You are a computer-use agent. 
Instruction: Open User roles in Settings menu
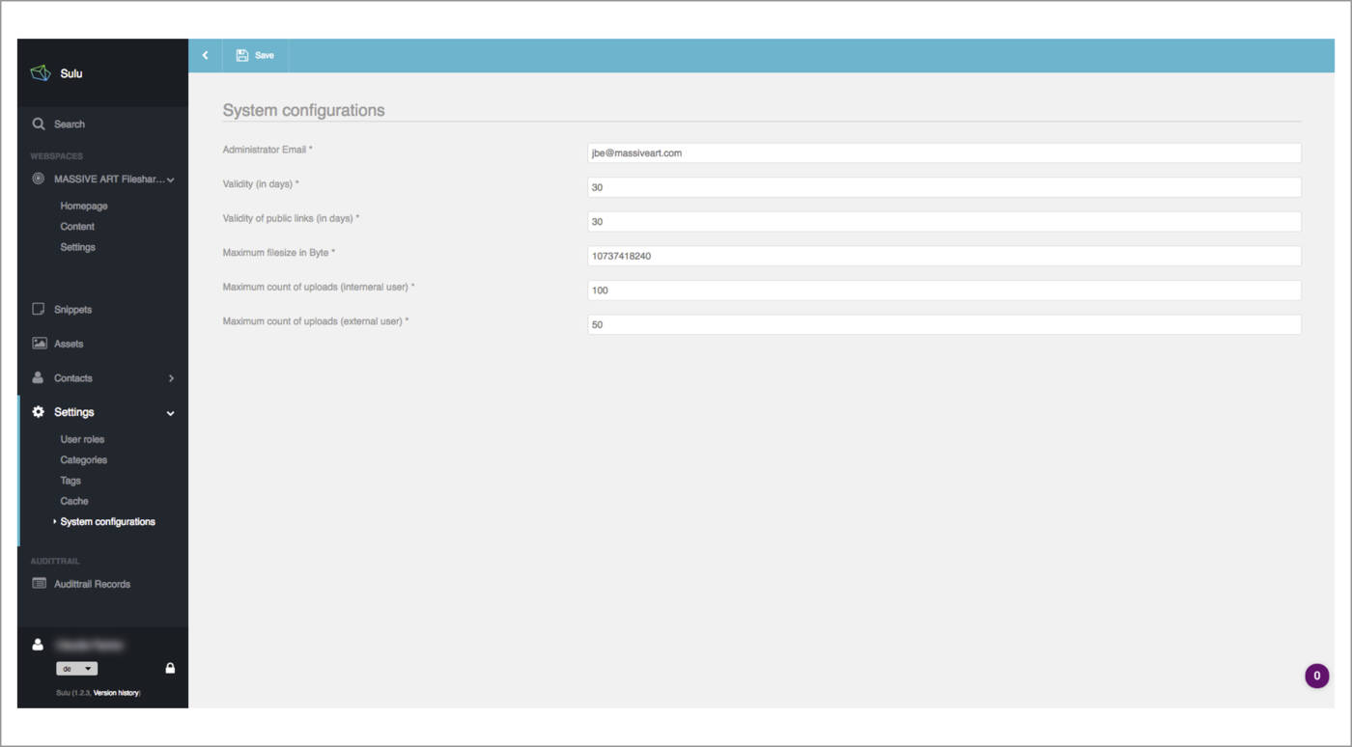pyautogui.click(x=82, y=439)
